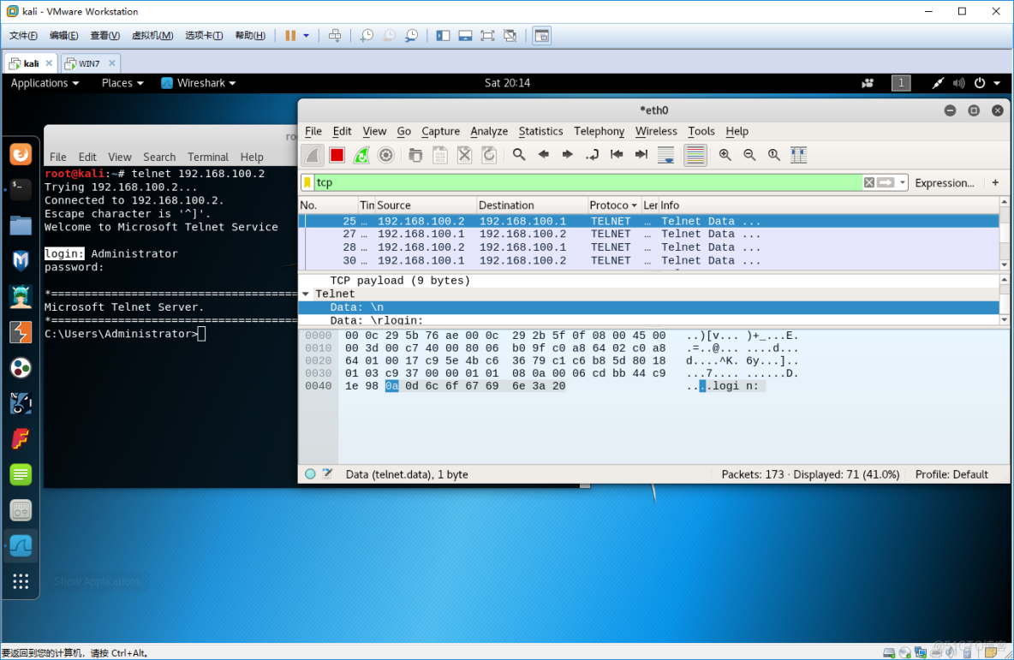Image resolution: width=1014 pixels, height=660 pixels.
Task: Open capture options gear icon
Action: point(386,155)
